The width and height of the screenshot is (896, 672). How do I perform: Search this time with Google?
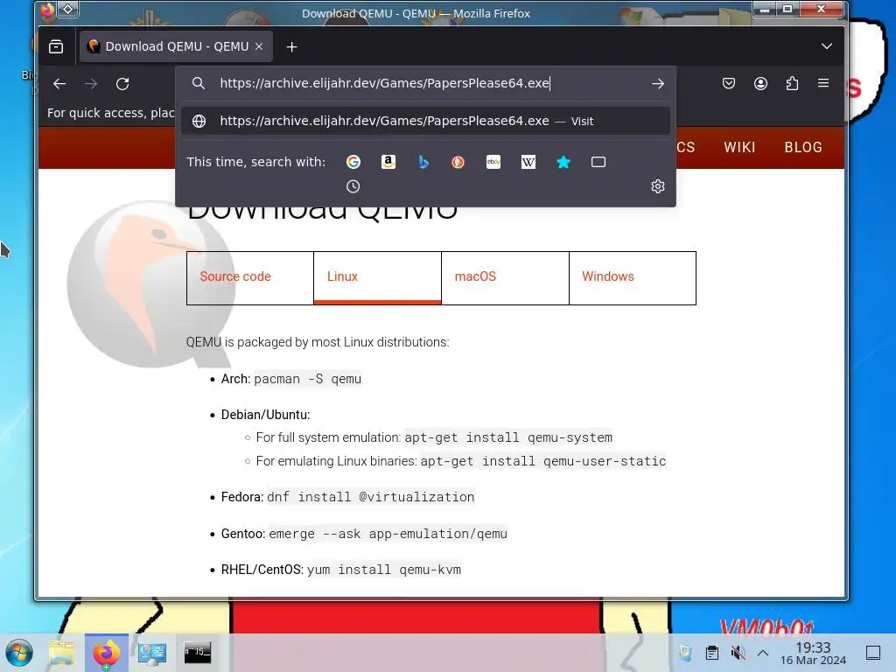pos(353,162)
